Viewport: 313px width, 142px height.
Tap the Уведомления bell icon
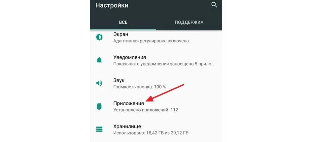[99, 60]
